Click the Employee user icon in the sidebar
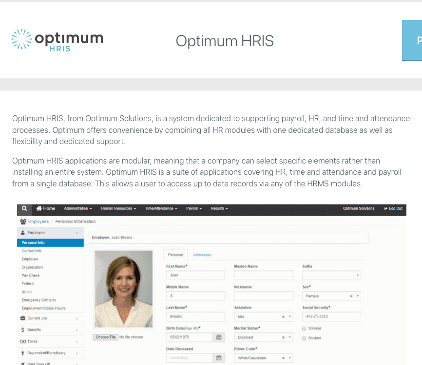Viewport: 422px width, 365px height. pyautogui.click(x=23, y=233)
